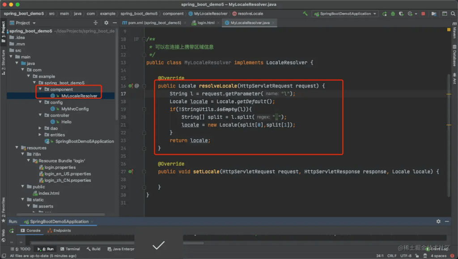Viewport: 458px width, 259px height.
Task: Open Run panel settings gear
Action: pos(438,221)
